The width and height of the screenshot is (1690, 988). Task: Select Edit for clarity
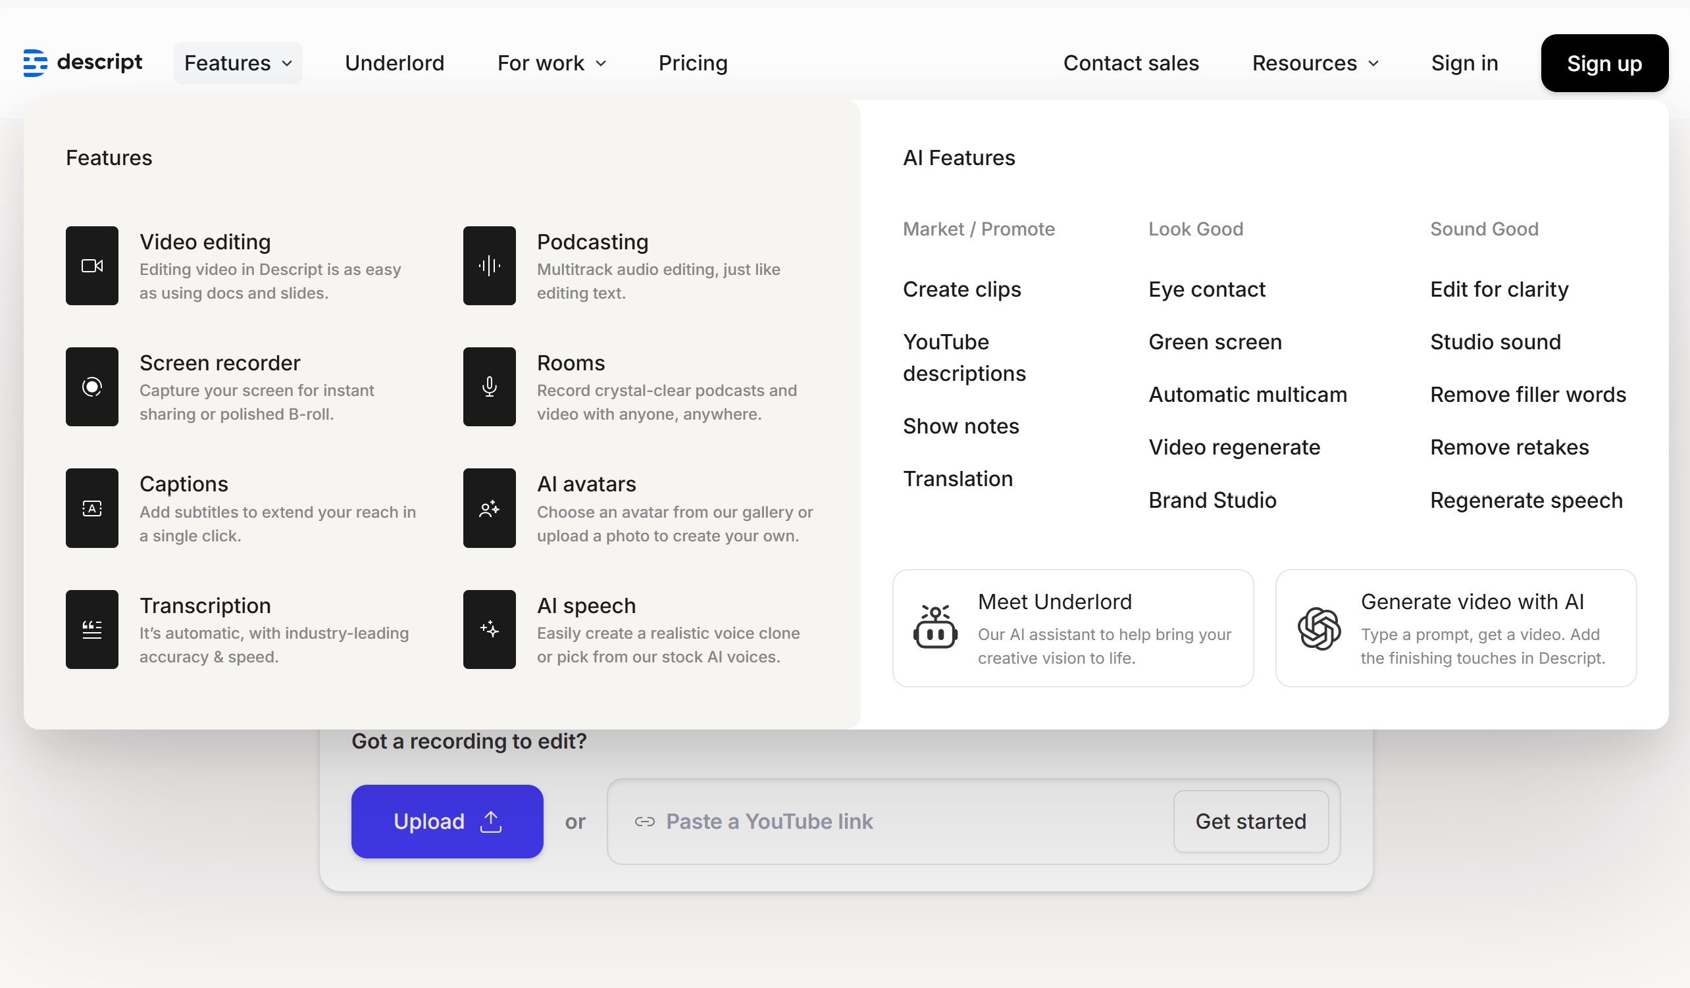1499,289
